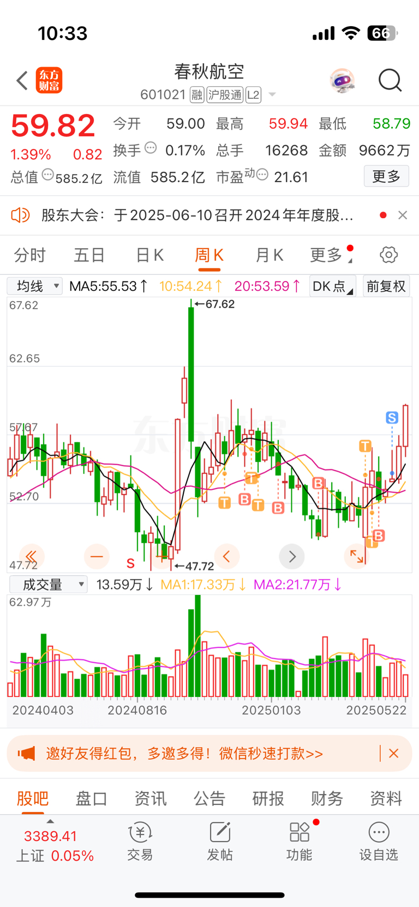Open the 股东大会 announcement text
The width and height of the screenshot is (419, 907).
pyautogui.click(x=197, y=215)
